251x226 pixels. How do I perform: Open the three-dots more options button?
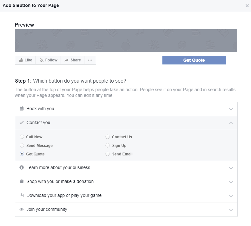(x=90, y=60)
